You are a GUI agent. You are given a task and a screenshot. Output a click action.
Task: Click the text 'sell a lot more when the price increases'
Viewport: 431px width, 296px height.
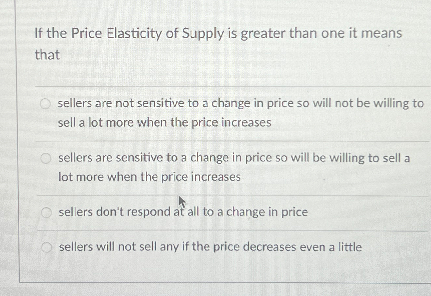click(163, 122)
